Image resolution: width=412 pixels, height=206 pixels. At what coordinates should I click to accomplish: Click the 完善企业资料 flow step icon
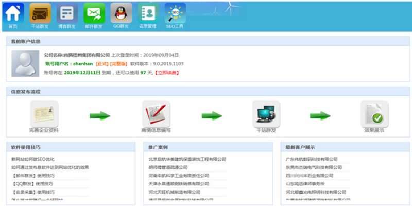pos(44,114)
